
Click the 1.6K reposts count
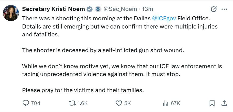(x=83, y=103)
